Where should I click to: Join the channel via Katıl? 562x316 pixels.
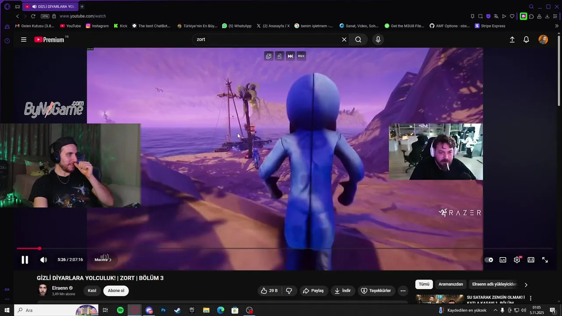[92, 291]
